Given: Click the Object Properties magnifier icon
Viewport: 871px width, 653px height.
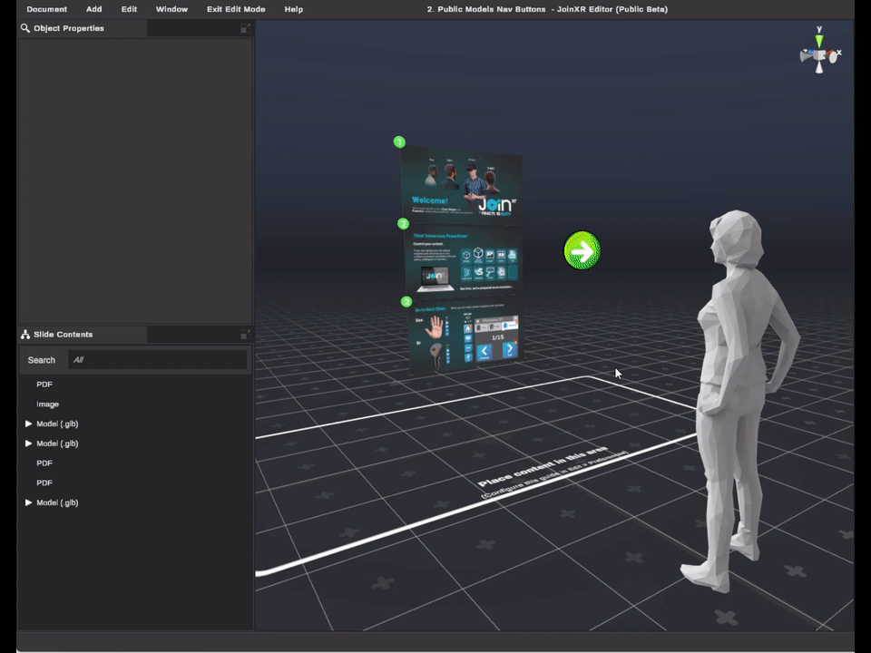Looking at the screenshot, I should tap(25, 28).
